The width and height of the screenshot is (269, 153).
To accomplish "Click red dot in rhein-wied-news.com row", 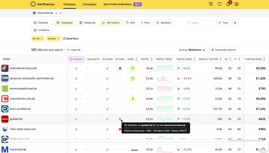I will click(120, 129).
